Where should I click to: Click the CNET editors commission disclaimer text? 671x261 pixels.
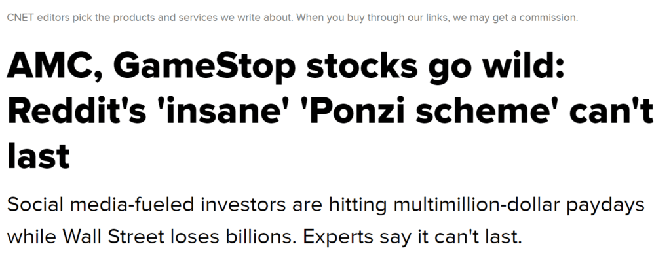coord(292,18)
